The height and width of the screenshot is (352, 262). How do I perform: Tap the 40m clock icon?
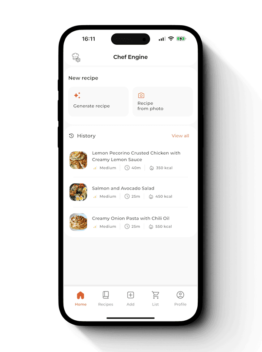point(127,168)
